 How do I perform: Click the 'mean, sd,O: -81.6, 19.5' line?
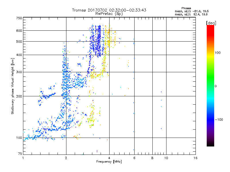(x=192, y=11)
